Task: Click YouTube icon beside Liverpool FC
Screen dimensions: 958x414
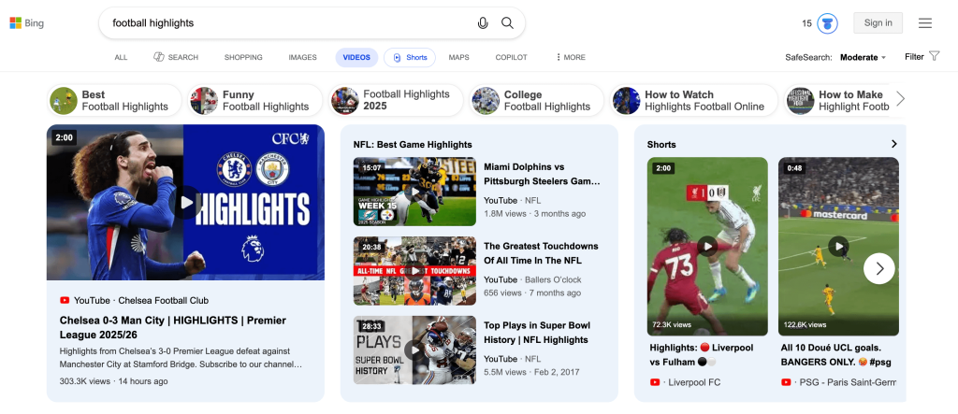Action: pyautogui.click(x=655, y=382)
